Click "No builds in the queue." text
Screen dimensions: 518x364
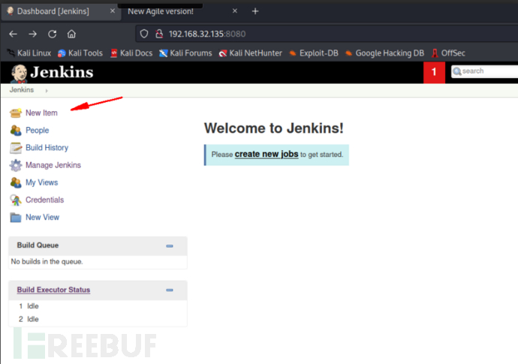(47, 262)
